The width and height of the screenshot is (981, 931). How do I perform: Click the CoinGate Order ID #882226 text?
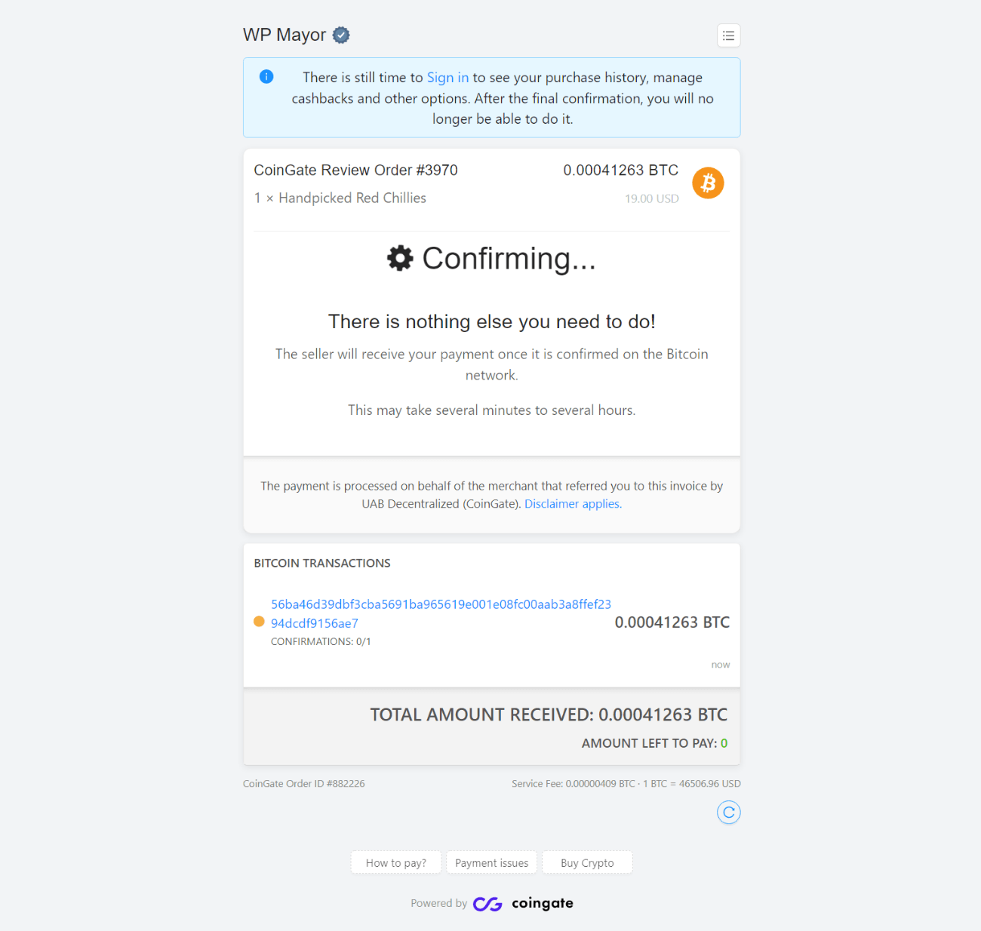(x=303, y=784)
